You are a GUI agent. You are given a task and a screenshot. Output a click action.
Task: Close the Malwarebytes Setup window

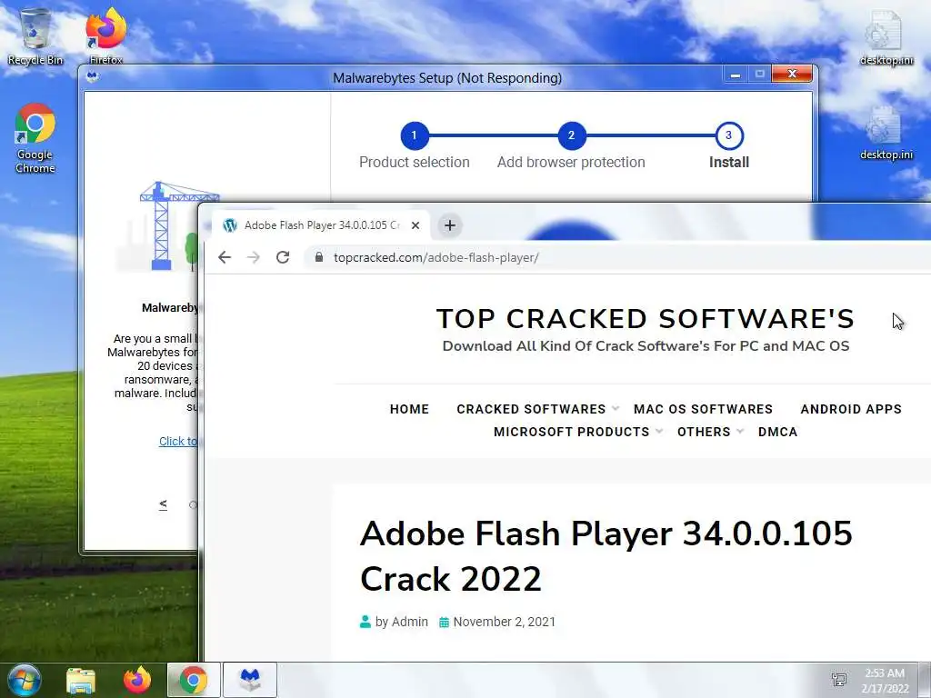[792, 74]
